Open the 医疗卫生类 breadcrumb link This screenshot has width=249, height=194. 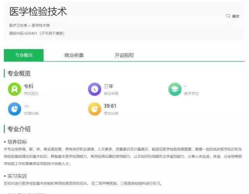18,25
